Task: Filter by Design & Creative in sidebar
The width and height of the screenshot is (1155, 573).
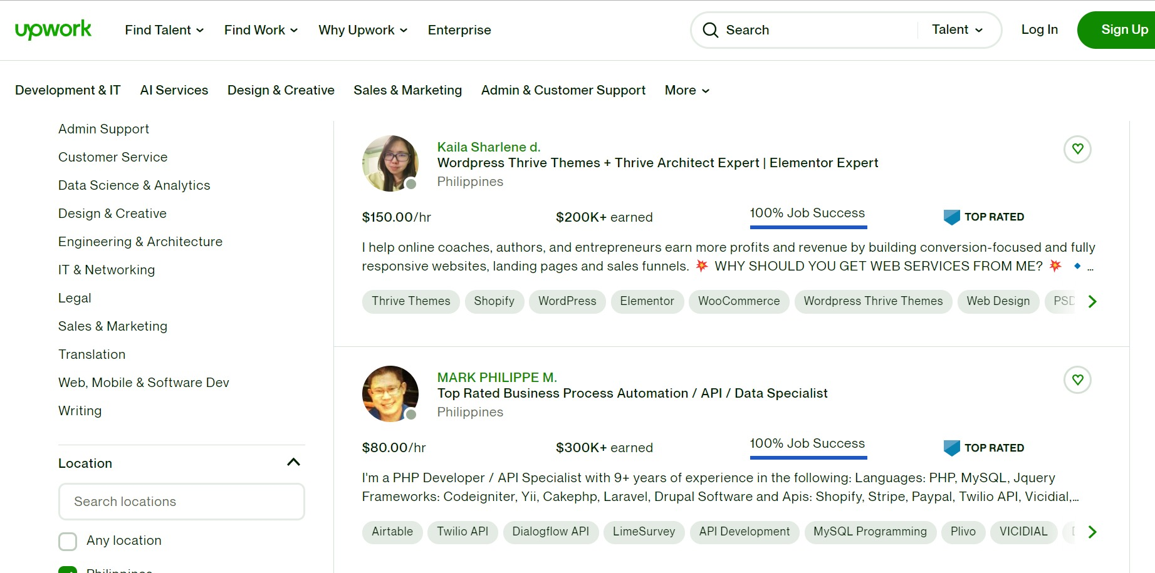Action: click(112, 214)
